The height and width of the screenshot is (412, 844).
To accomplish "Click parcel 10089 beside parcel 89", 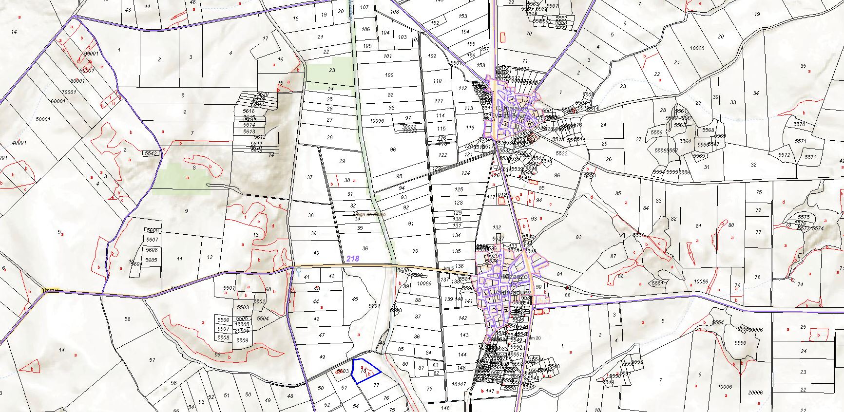I will tap(424, 283).
